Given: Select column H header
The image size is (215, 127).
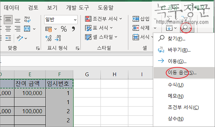Looking at the screenshot, I should (x=114, y=75).
